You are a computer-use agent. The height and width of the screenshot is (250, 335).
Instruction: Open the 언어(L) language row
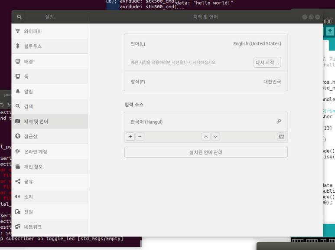click(x=206, y=44)
